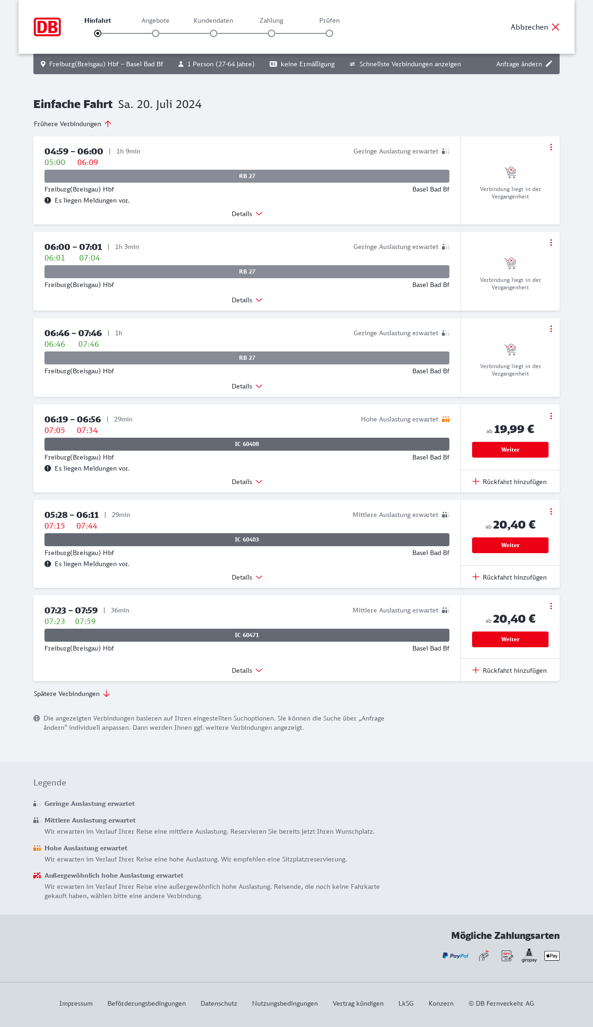Open three-dot menu for 04:59 connection
Image resolution: width=593 pixels, height=1027 pixels.
(551, 147)
